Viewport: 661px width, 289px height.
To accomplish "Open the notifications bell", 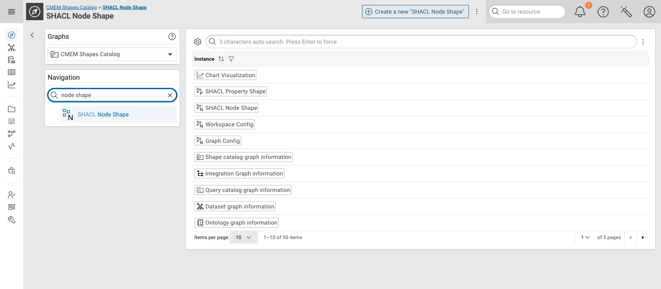I will coord(580,12).
